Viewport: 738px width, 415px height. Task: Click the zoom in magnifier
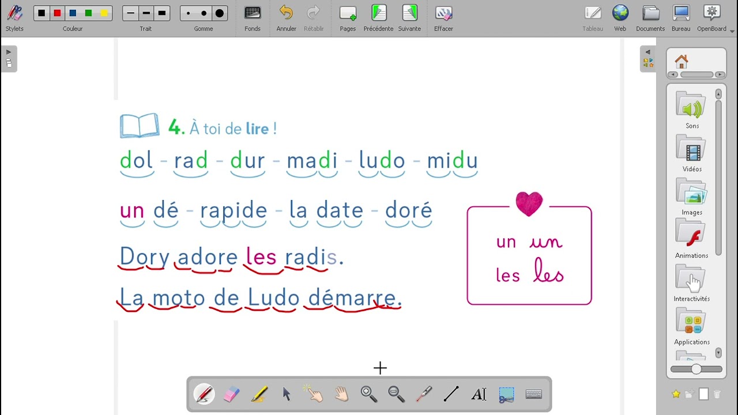(369, 394)
